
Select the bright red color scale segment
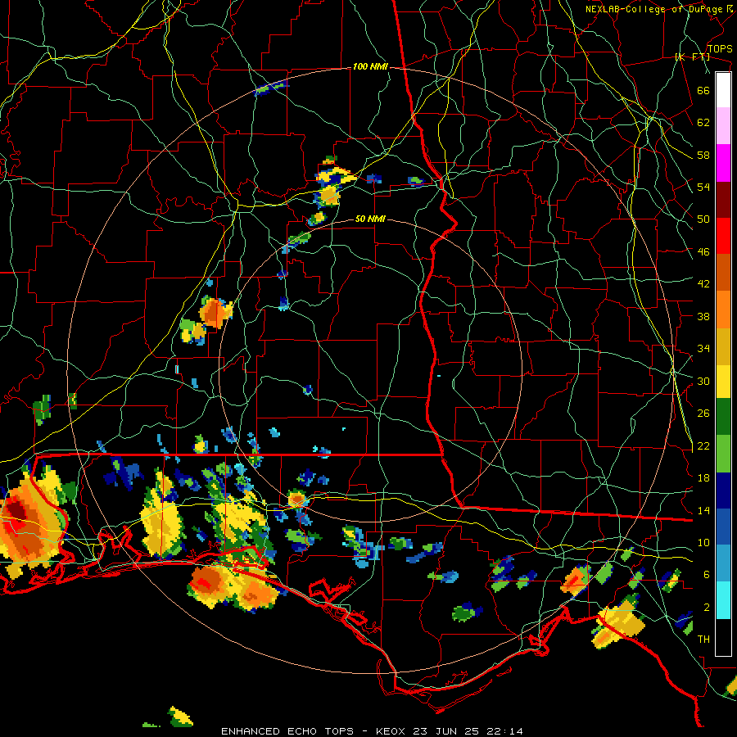coord(723,236)
